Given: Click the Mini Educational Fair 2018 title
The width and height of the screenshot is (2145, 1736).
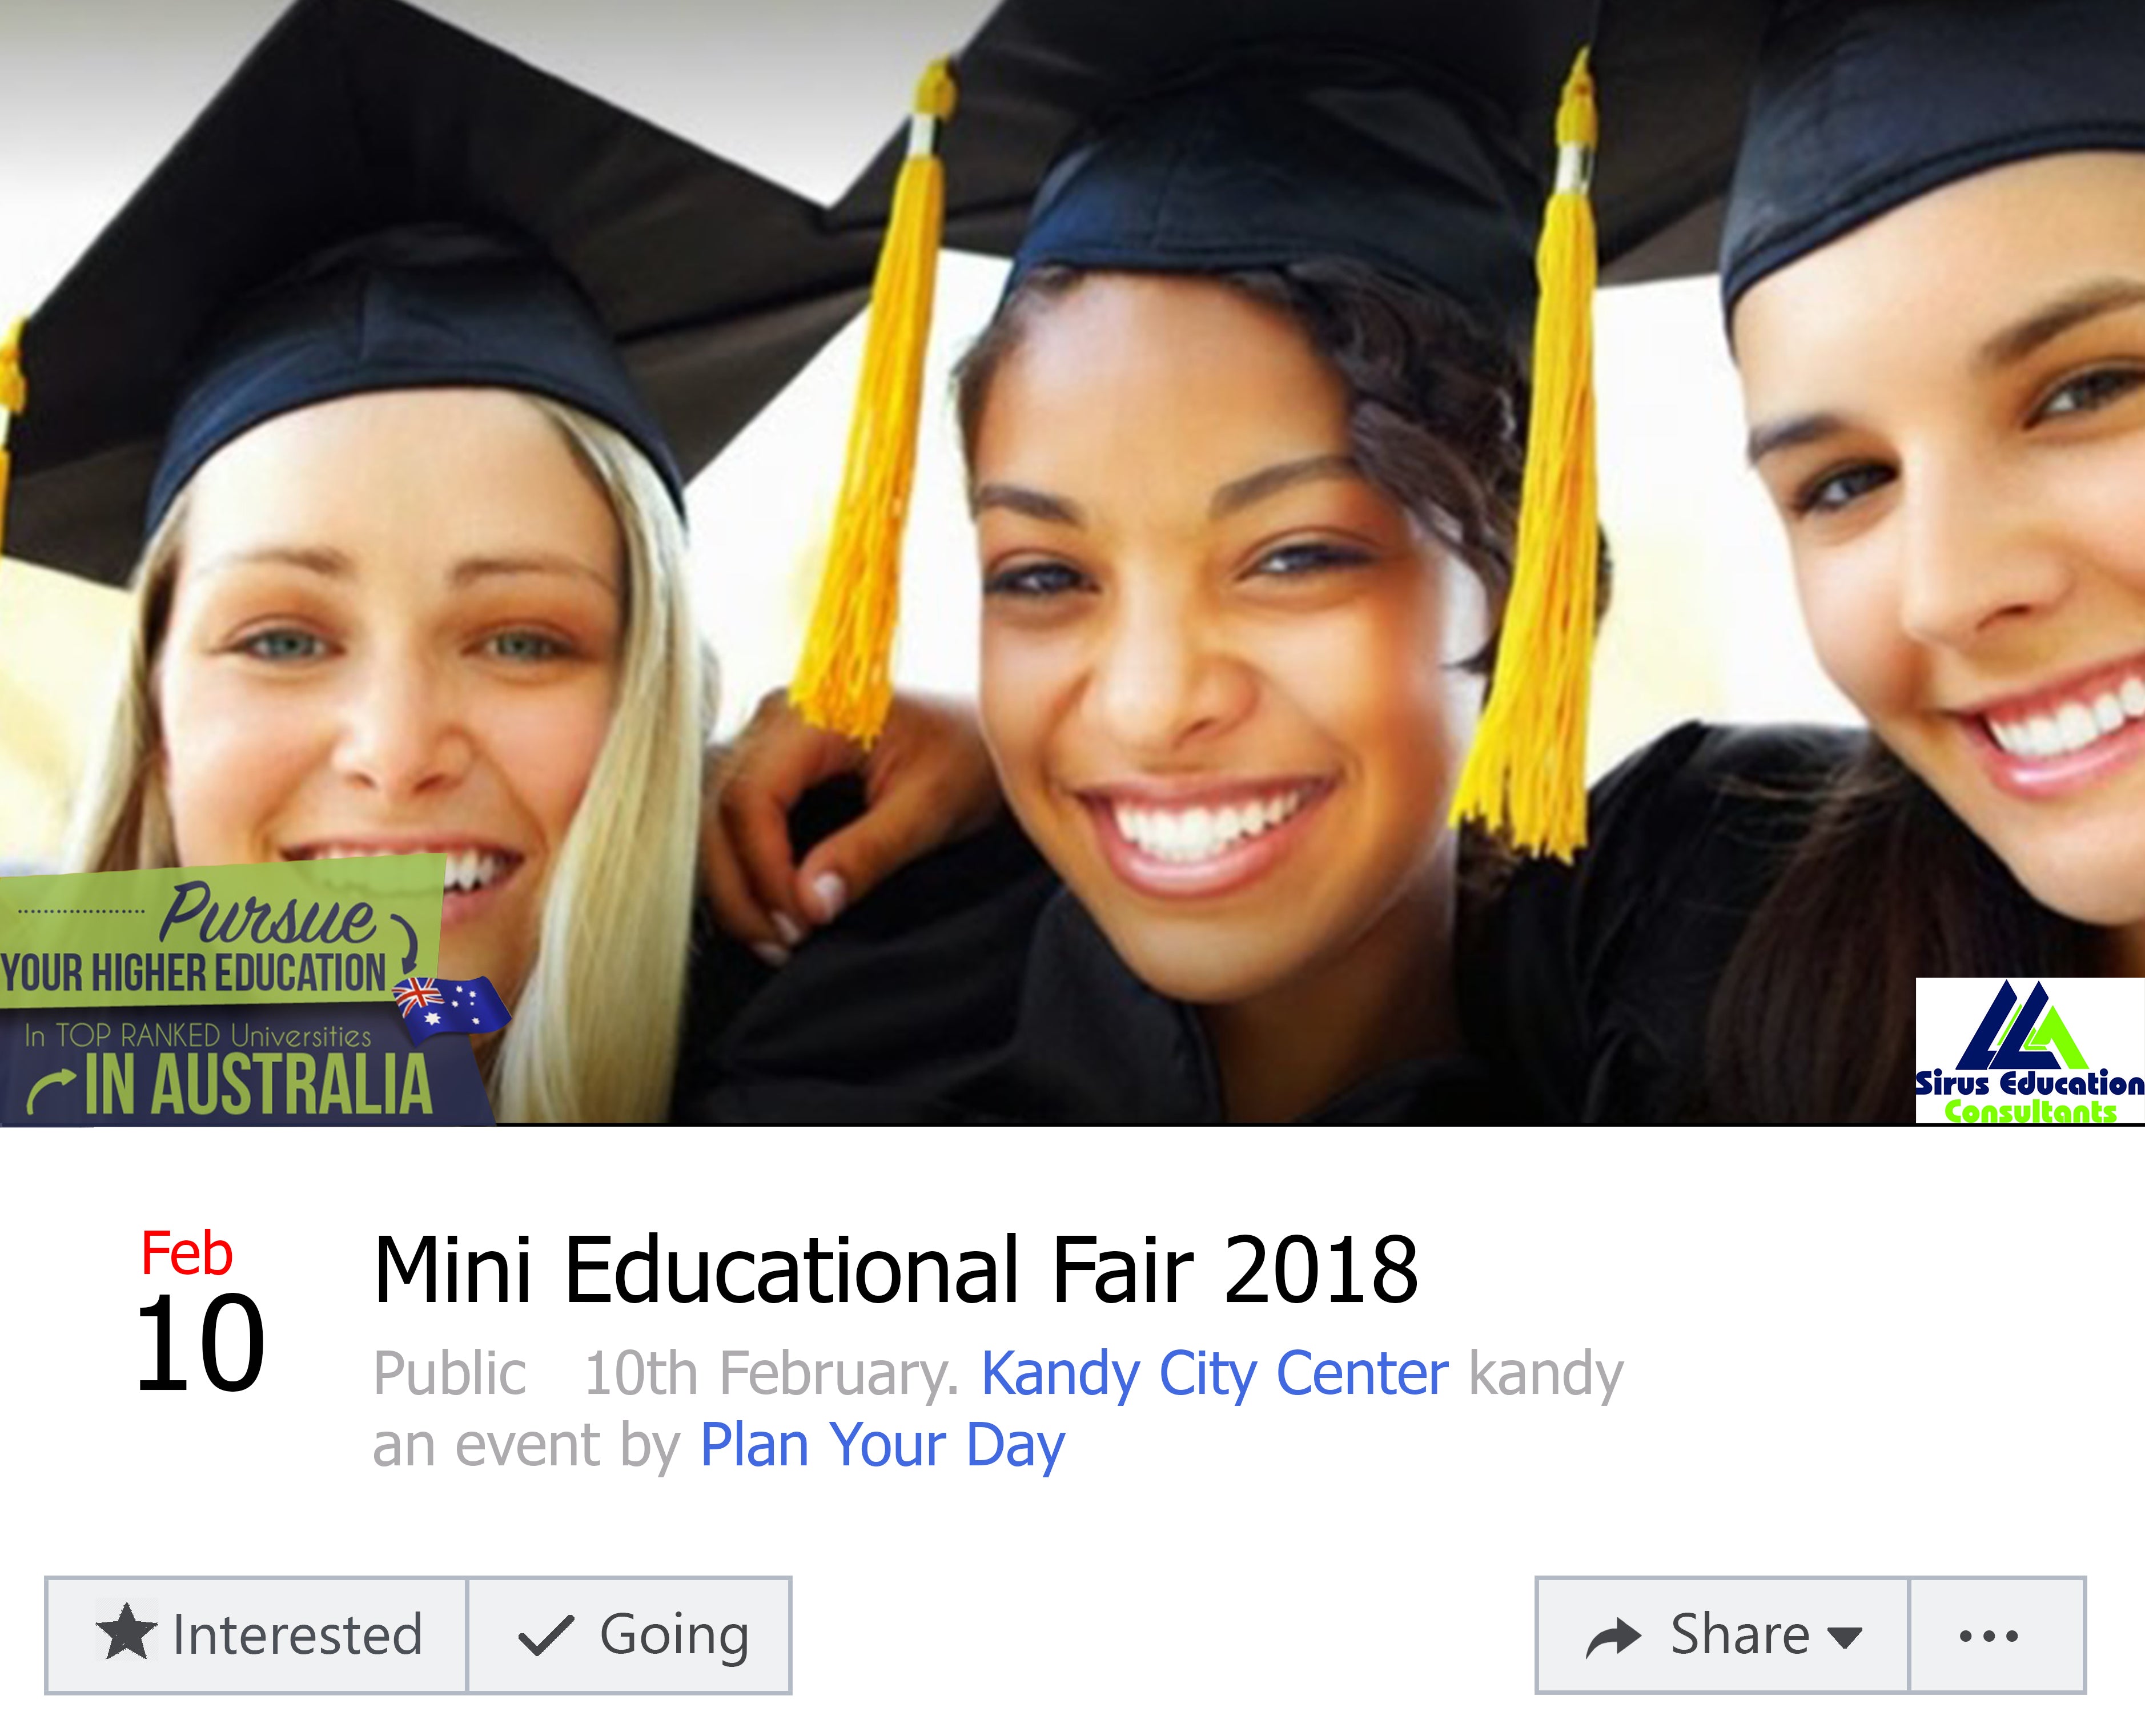Looking at the screenshot, I should pyautogui.click(x=895, y=1270).
